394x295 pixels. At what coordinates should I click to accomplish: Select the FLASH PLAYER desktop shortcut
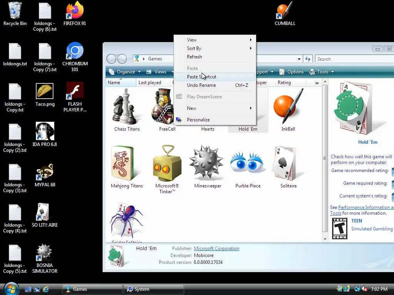click(75, 97)
